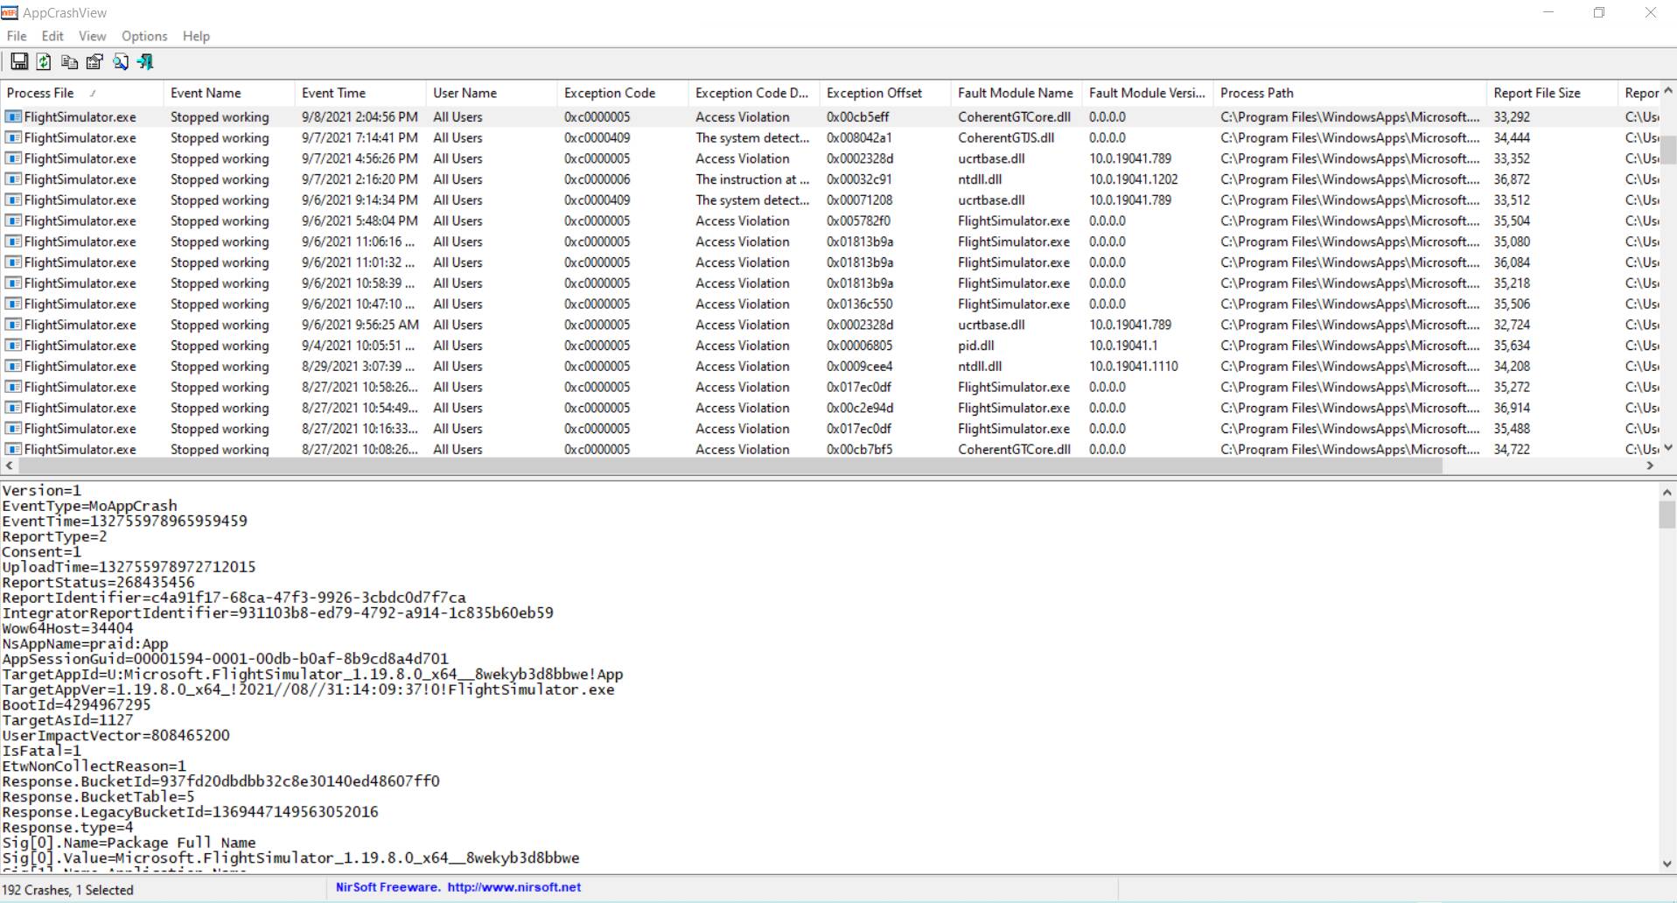
Task: Select the pid.dll fault module cell
Action: tap(976, 346)
